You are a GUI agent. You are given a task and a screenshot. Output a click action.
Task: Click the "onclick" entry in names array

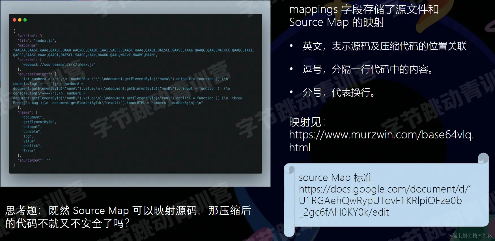tap(31, 146)
